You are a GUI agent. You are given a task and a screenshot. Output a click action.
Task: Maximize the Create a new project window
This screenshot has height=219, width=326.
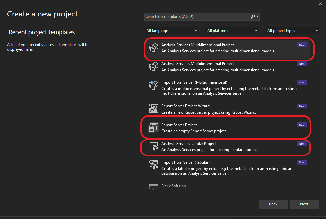308,3
